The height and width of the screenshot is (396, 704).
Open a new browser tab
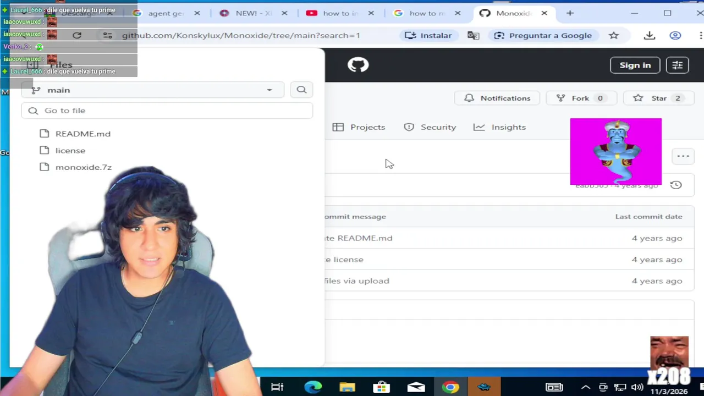tap(570, 13)
